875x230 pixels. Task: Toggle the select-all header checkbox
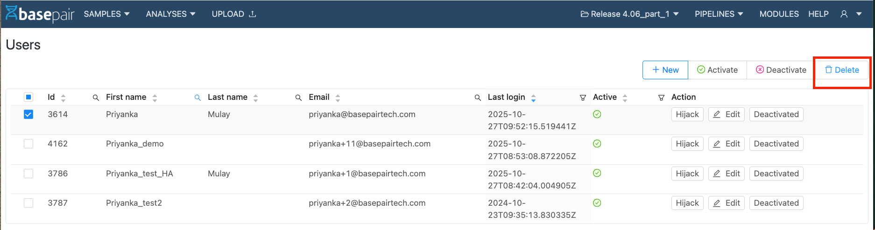(28, 97)
